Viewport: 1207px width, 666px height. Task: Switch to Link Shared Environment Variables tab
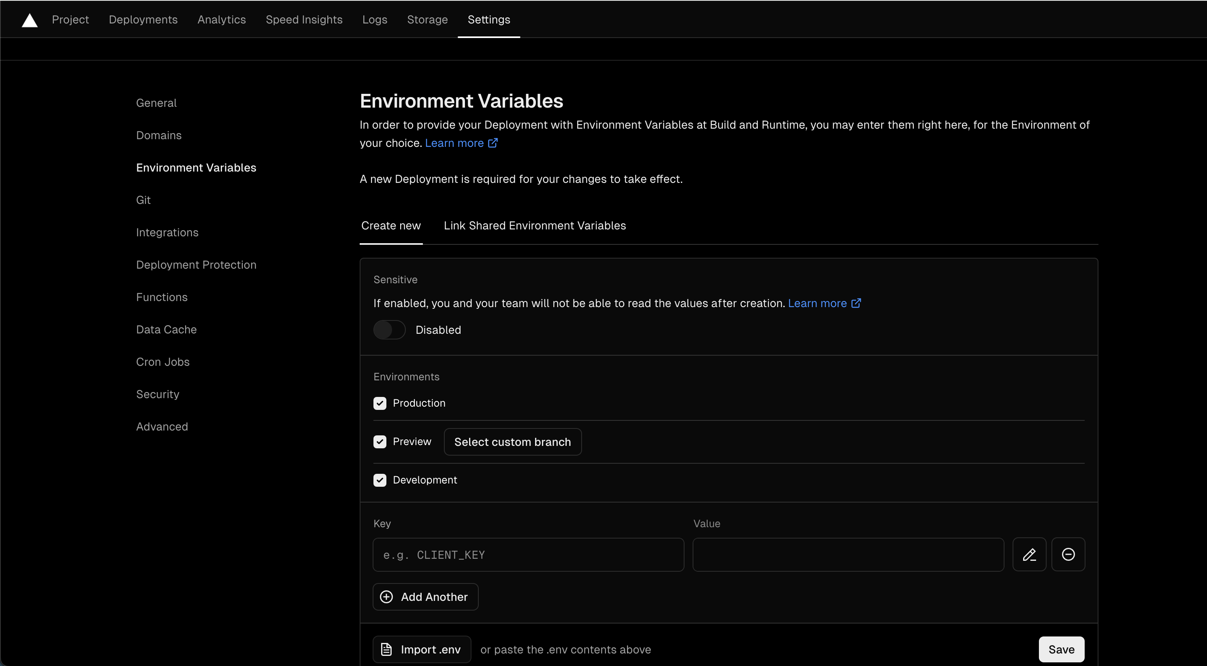coord(534,226)
